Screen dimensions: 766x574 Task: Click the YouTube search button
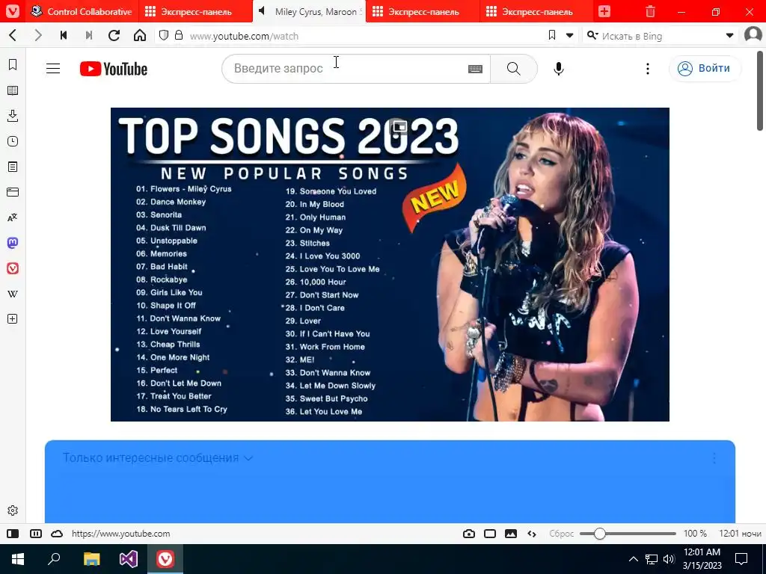click(513, 69)
